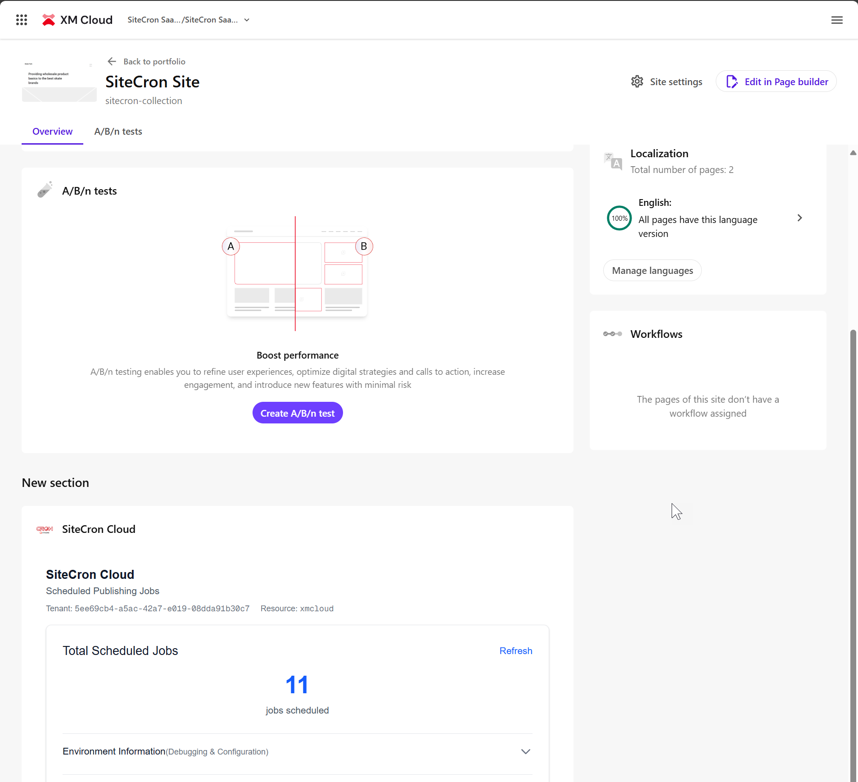
Task: Click the Site settings gear icon
Action: click(x=637, y=82)
